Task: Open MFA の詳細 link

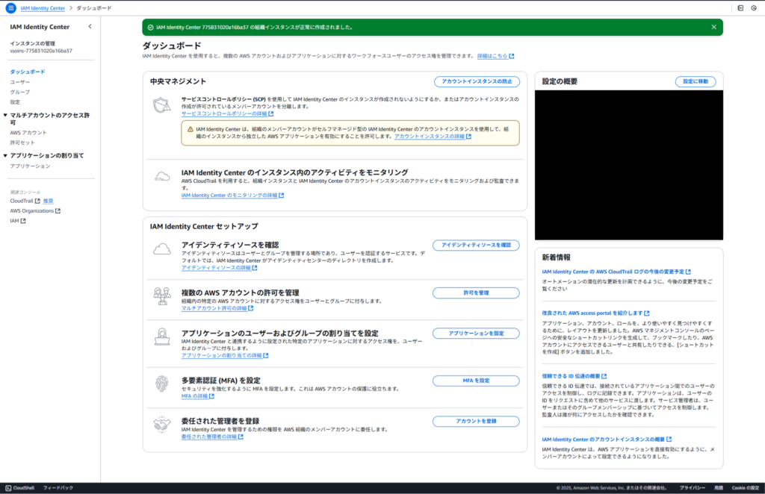Action: tap(197, 396)
